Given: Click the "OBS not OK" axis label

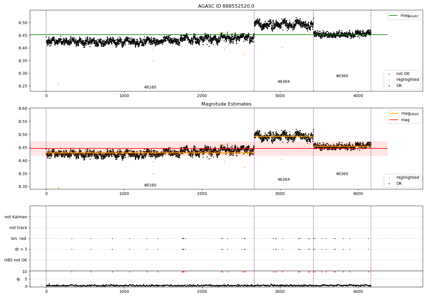Looking at the screenshot, I should coord(16,260).
